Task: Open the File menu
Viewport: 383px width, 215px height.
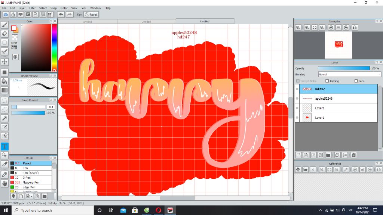Action: [x=4, y=8]
